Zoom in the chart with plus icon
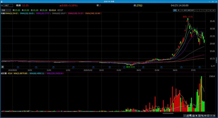The width and height of the screenshot is (218, 118). click(x=214, y=116)
